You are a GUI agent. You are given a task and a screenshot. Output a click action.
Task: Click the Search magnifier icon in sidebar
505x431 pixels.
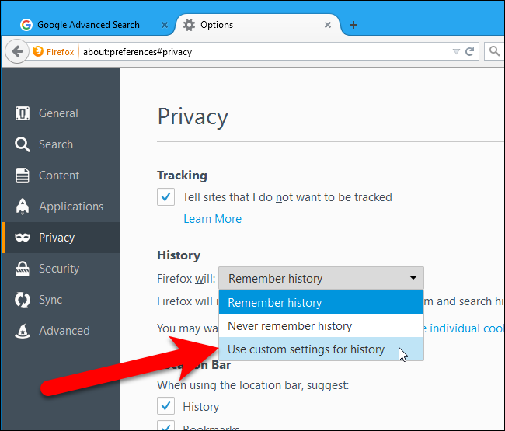23,144
